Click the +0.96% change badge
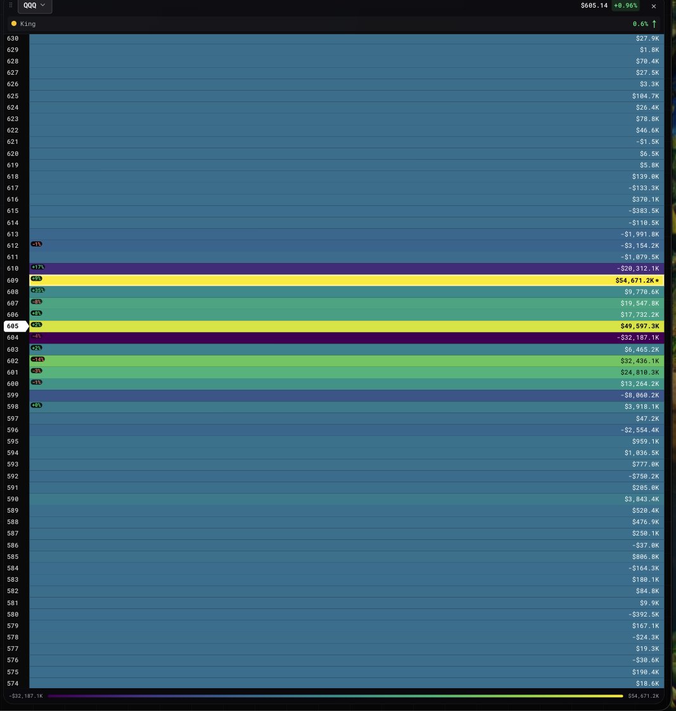676x711 pixels. click(x=625, y=6)
